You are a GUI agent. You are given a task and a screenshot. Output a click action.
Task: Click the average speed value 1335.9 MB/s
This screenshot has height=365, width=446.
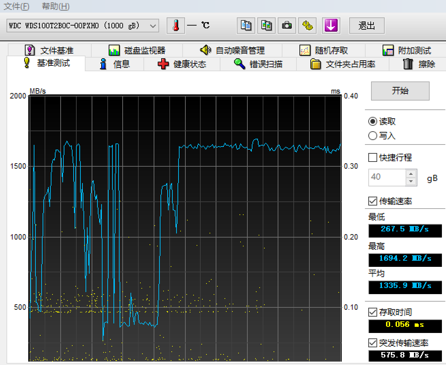[405, 287]
